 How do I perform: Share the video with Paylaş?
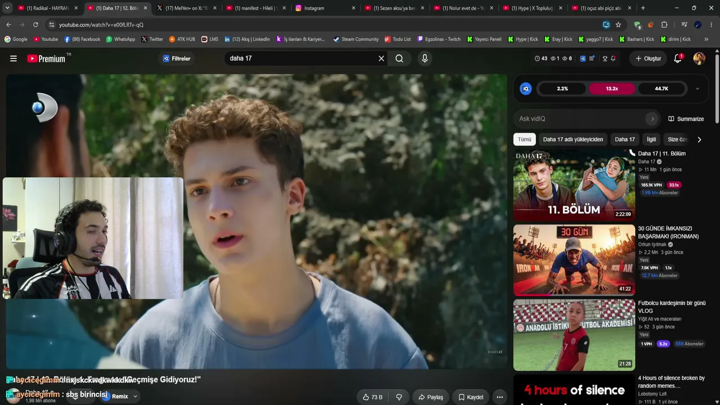(430, 397)
